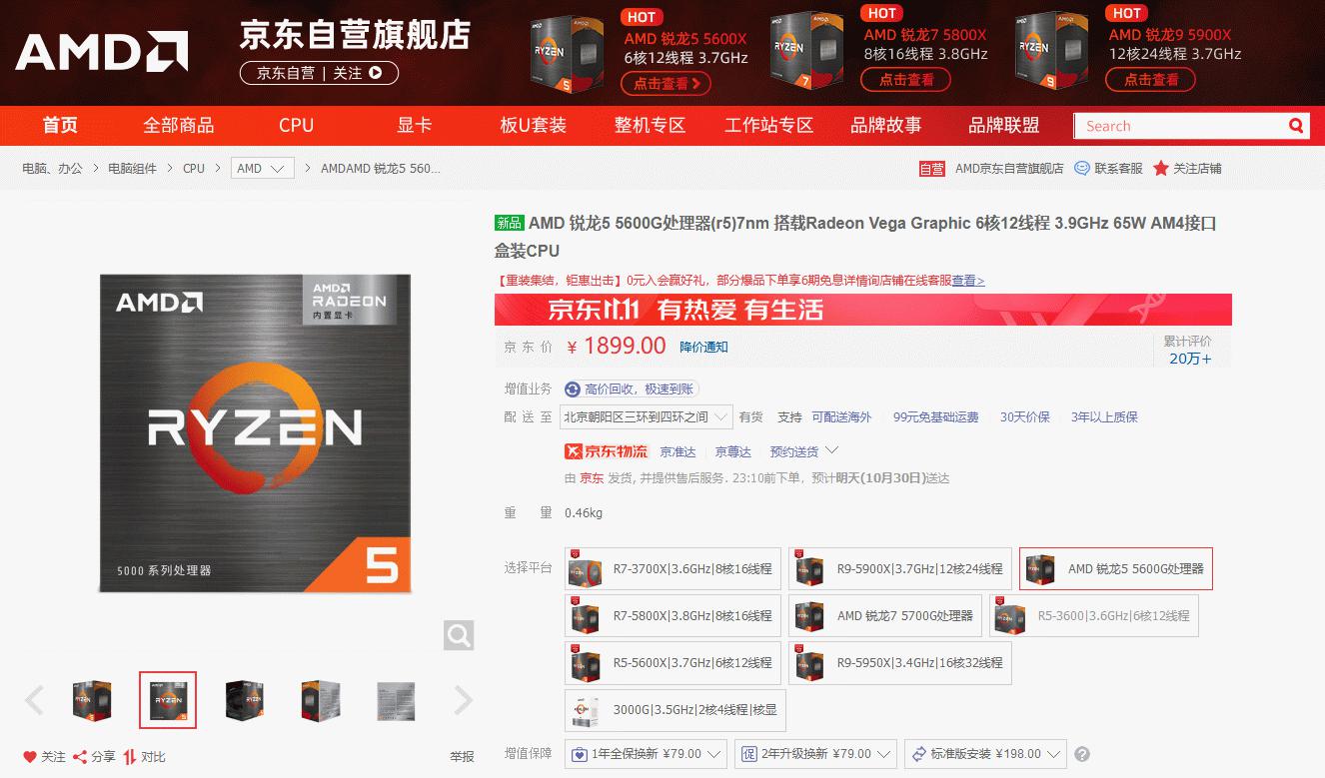The width and height of the screenshot is (1325, 778).
Task: Click Ryzen 7 5800X box image in banner
Action: (x=808, y=50)
